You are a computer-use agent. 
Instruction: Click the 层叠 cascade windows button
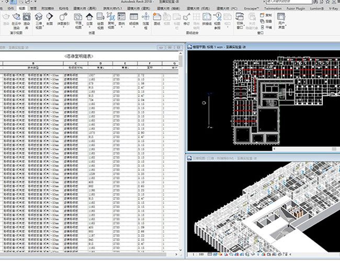pos(268,20)
